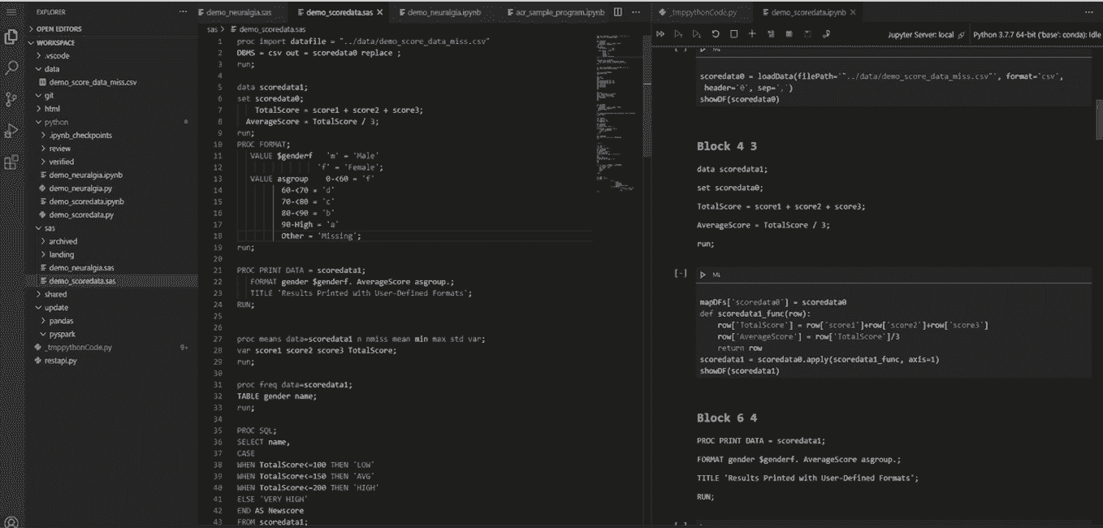Open the Extensions view
Screen dimensions: 1103x528
coord(11,162)
